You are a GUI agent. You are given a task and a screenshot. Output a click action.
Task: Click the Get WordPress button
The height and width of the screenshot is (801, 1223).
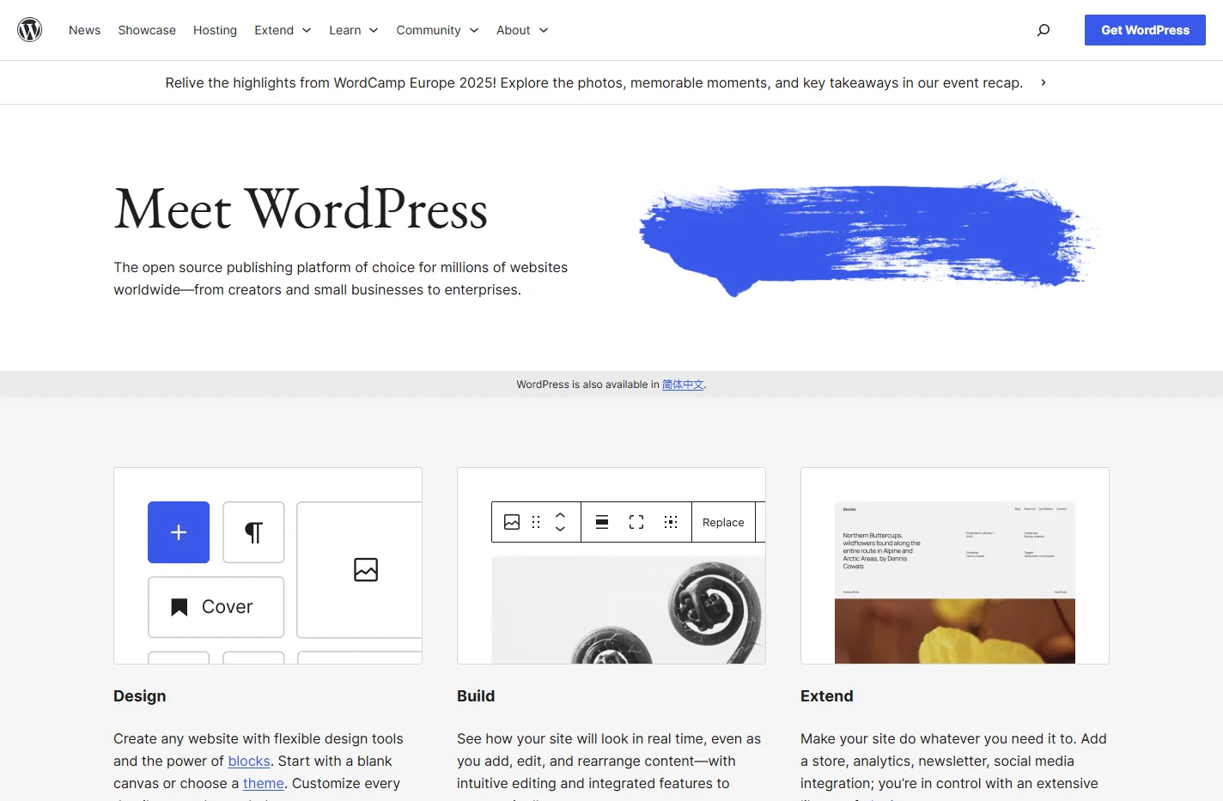click(1145, 30)
